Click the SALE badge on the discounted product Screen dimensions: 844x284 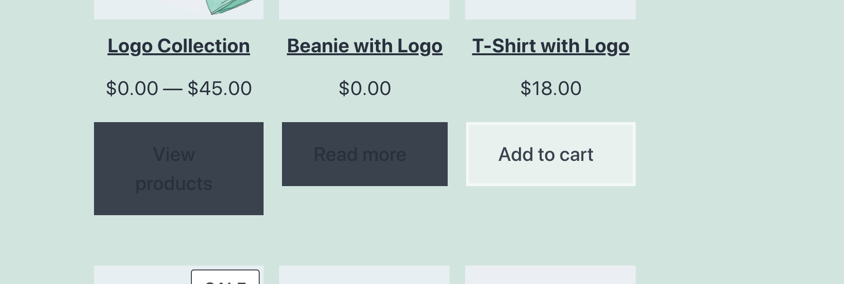tap(225, 279)
